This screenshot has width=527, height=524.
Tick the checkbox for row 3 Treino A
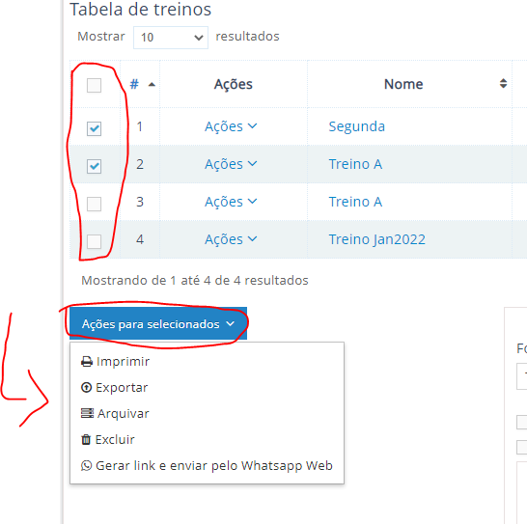[95, 204]
